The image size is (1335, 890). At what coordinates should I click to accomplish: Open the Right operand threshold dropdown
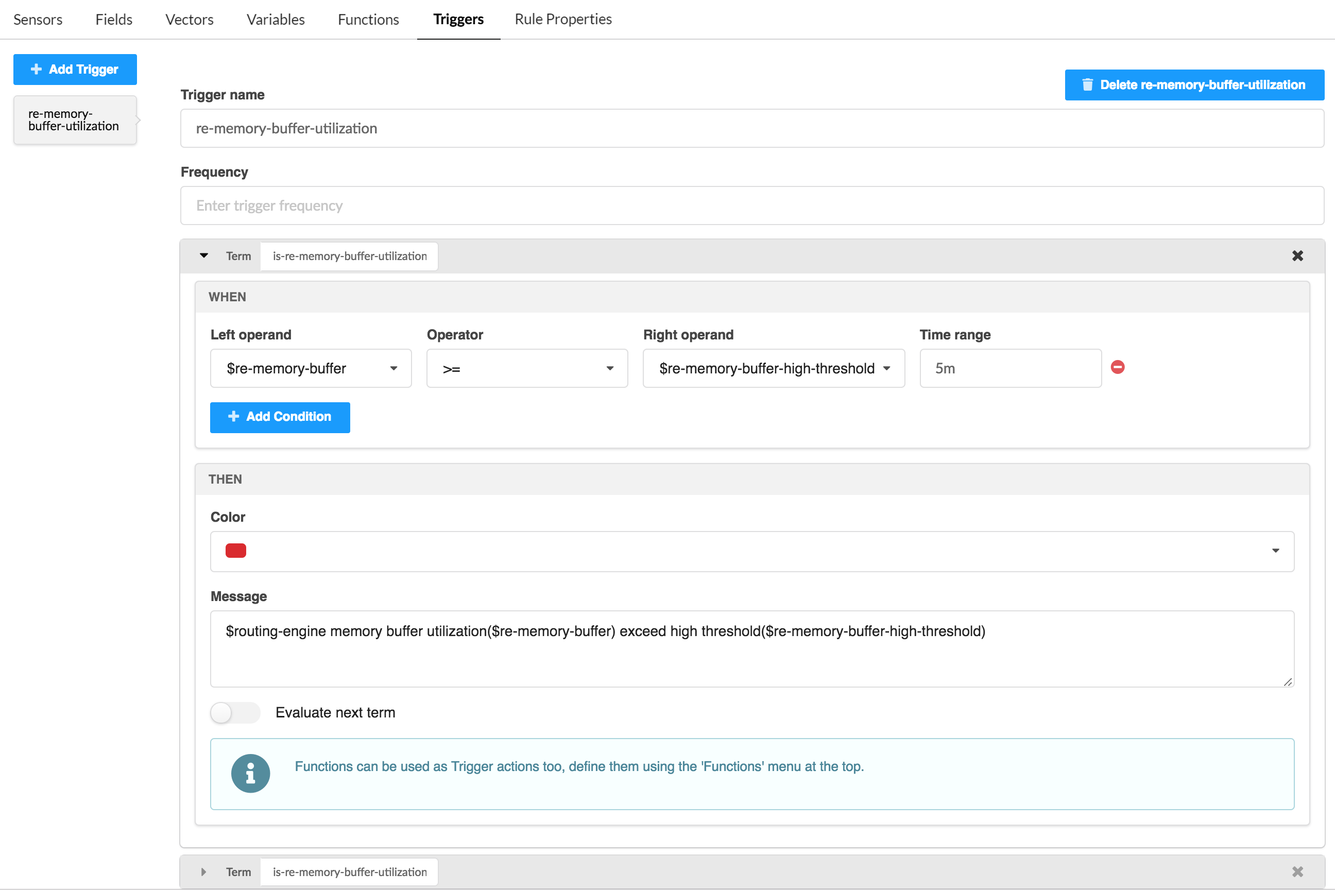(x=773, y=368)
